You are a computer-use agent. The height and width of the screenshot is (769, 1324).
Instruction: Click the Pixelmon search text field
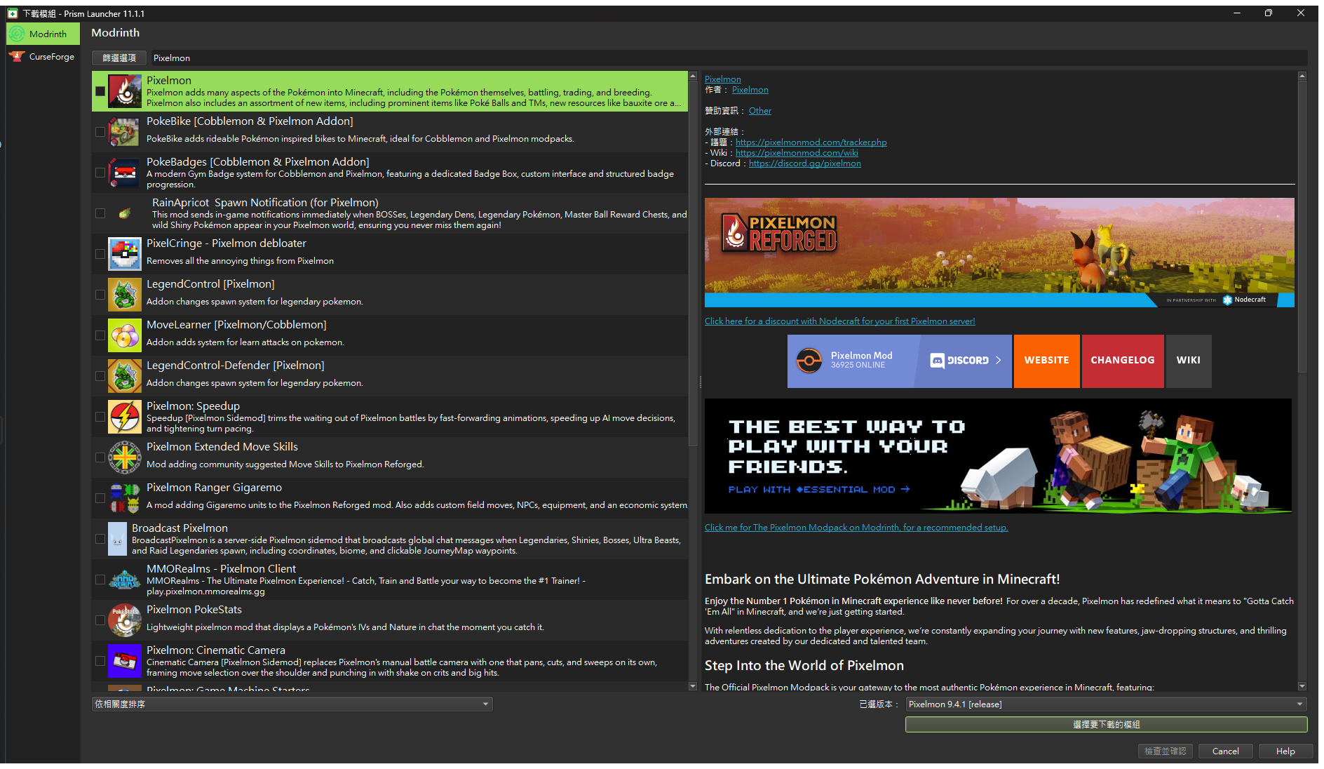coord(728,58)
